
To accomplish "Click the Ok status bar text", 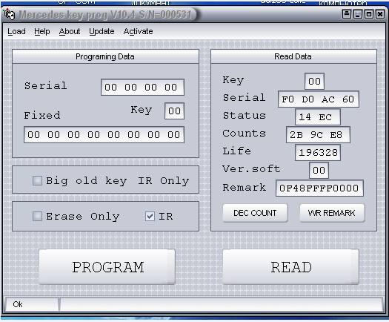I will (18, 304).
